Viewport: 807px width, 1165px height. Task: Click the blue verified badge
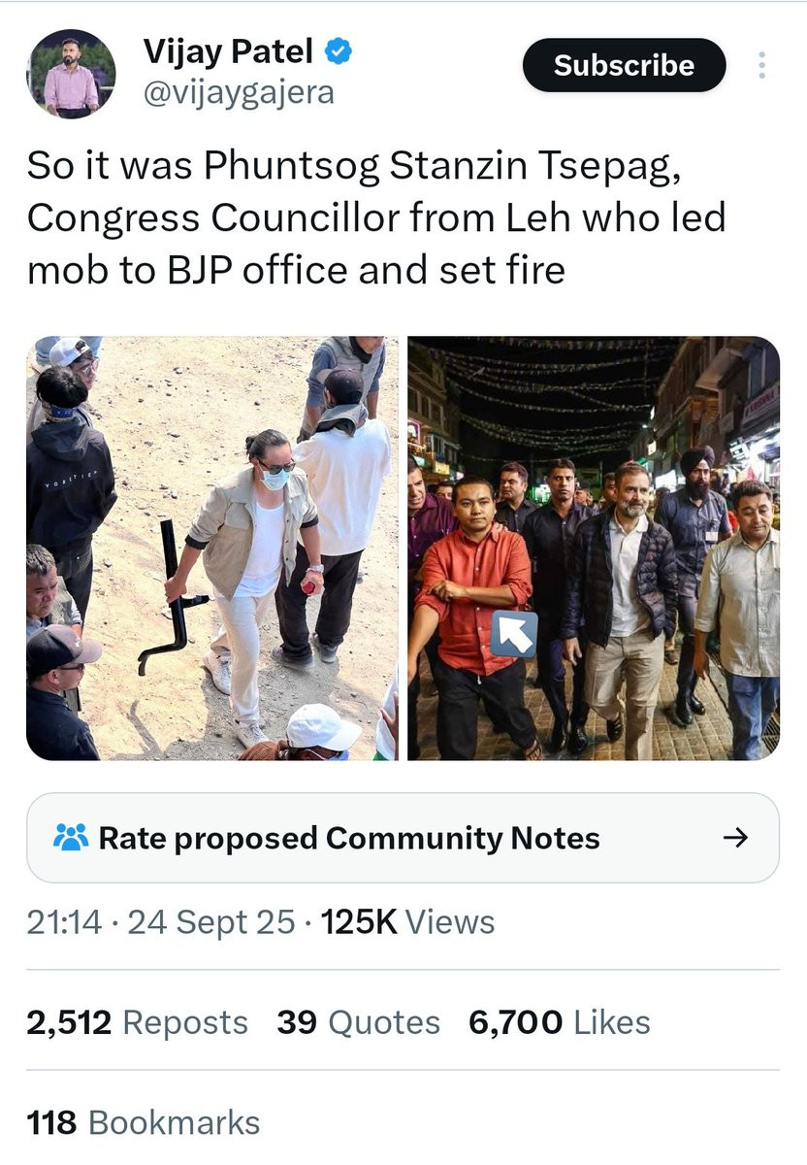click(336, 52)
